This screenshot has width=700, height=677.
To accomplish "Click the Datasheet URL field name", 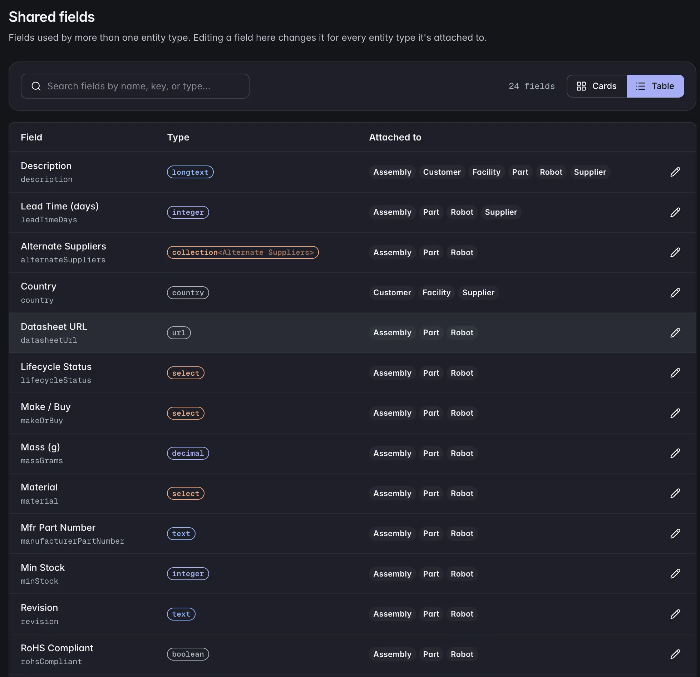I will [x=54, y=327].
